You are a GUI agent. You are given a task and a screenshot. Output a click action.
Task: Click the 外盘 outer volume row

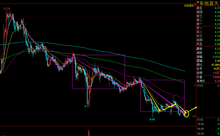208,77
